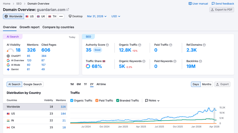Click the Authority Score globe info icon

[x=107, y=45]
